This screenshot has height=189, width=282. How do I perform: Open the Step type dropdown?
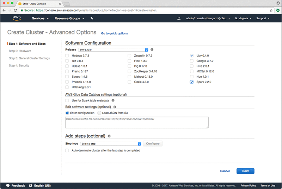[x=111, y=144]
